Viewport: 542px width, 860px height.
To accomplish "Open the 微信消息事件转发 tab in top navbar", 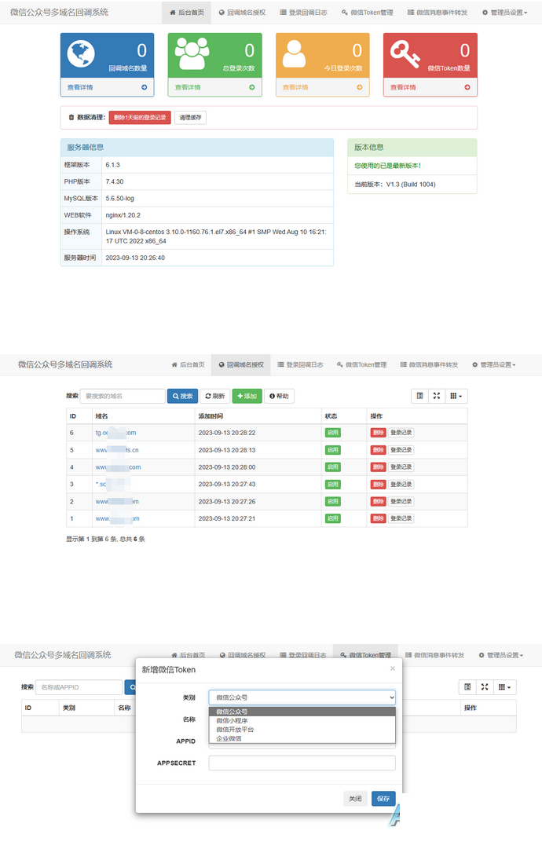I will tap(438, 13).
